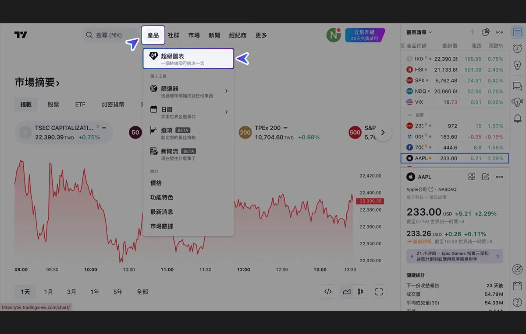526x334 pixels.
Task: Click the help question mark icon
Action: (517, 302)
